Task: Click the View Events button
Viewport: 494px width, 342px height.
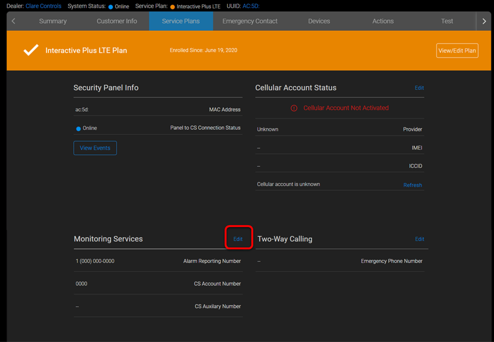Action: (x=95, y=148)
